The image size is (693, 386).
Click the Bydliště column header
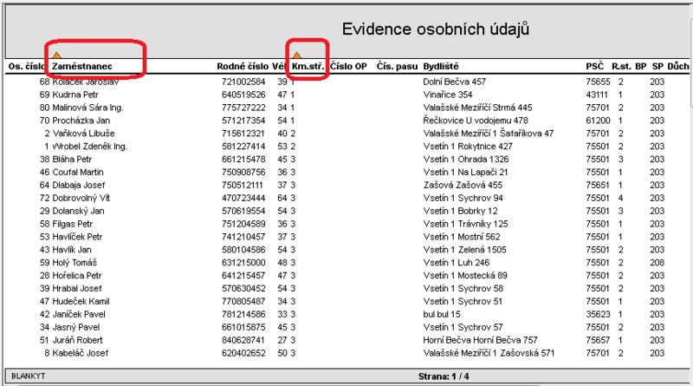tap(441, 67)
